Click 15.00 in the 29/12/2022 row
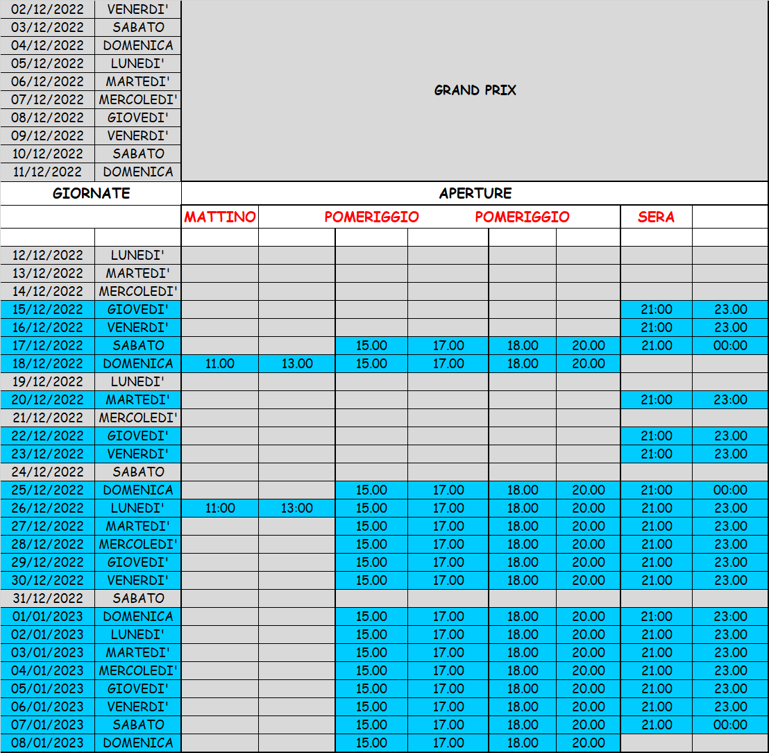 point(371,562)
